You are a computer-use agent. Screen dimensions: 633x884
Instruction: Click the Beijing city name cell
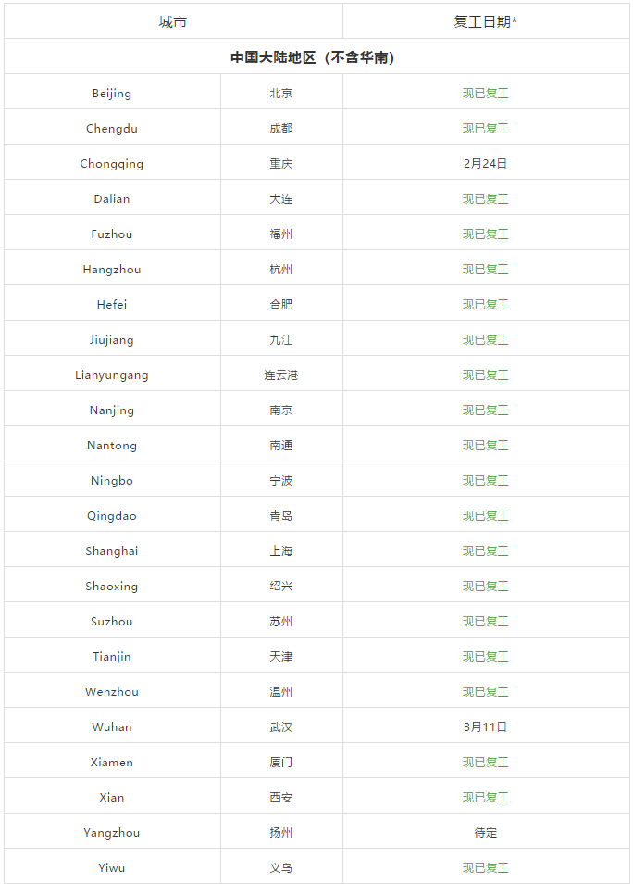coord(112,94)
